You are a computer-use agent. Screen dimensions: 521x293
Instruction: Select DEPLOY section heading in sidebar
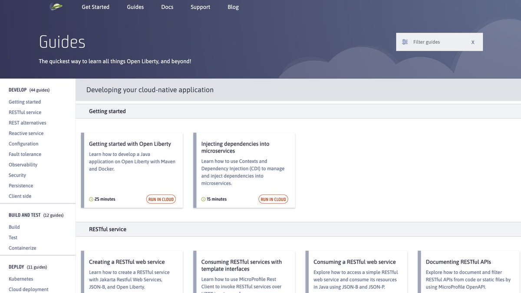pos(16,267)
